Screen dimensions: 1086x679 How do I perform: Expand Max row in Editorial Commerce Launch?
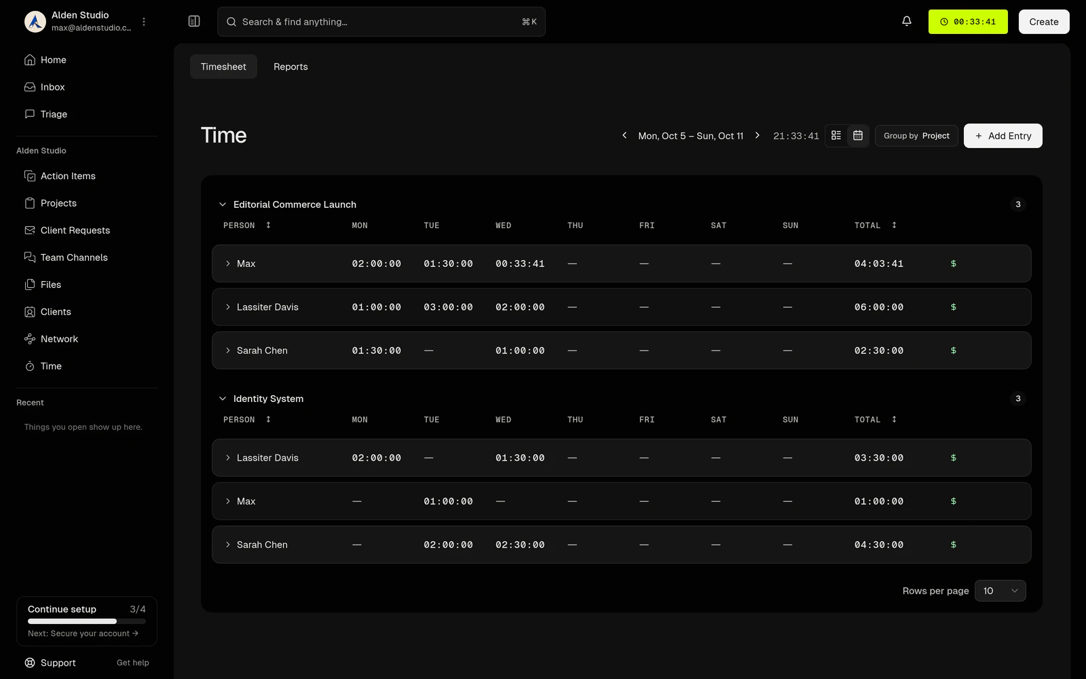(x=228, y=263)
